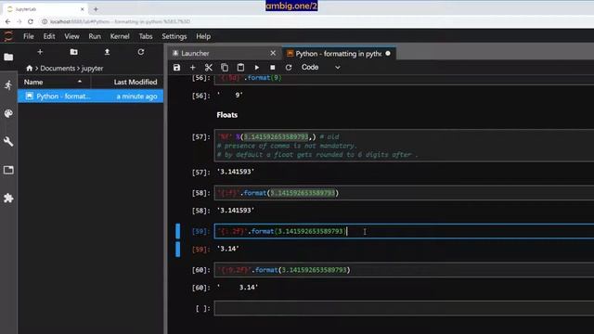Viewport: 594px width, 334px height.
Task: Open the Commands palette sidebar icon
Action: (x=8, y=113)
